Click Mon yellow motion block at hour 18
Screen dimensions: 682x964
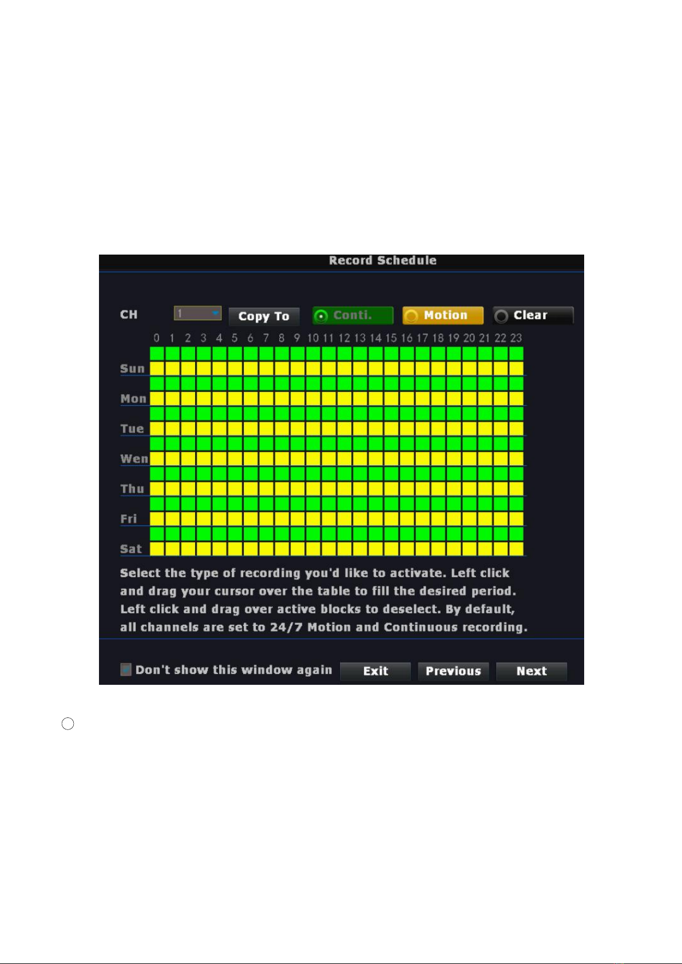(x=438, y=398)
